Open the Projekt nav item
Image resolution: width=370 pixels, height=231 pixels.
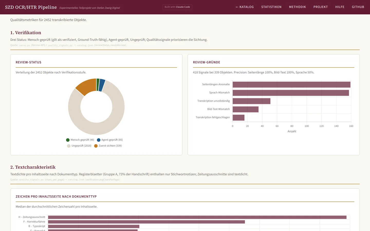[321, 7]
